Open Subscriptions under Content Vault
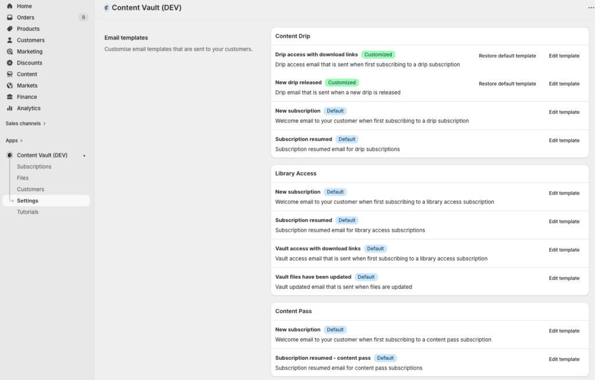This screenshot has height=380, width=595. pyautogui.click(x=34, y=167)
